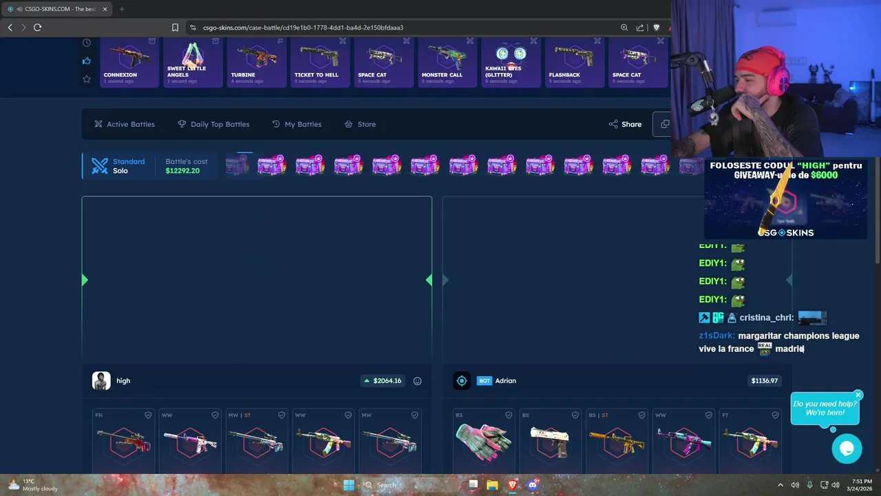Screen dimensions: 881x496
Task: Open Brave browser from the taskbar
Action: 512,485
